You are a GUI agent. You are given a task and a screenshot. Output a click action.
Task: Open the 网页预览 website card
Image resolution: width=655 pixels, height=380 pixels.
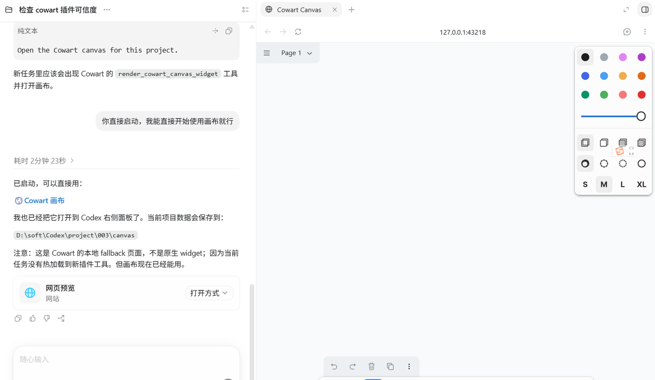(x=126, y=293)
